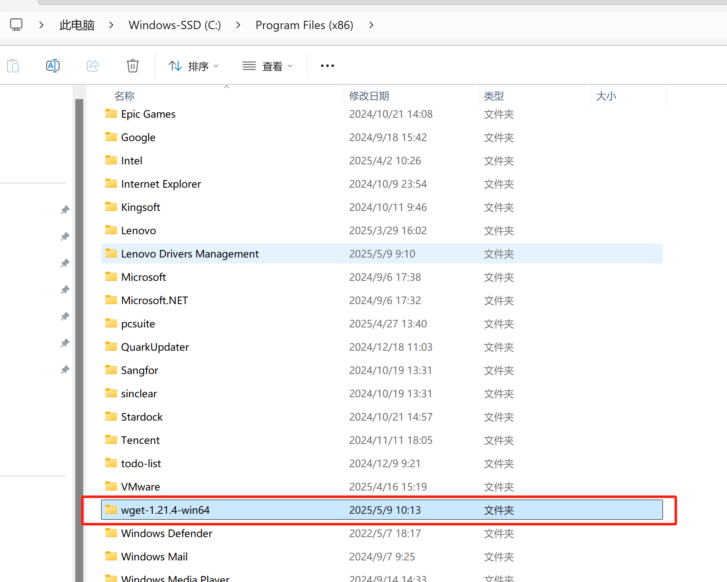Select the Intel folder icon
Viewport: 727px width, 582px height.
pos(111,160)
